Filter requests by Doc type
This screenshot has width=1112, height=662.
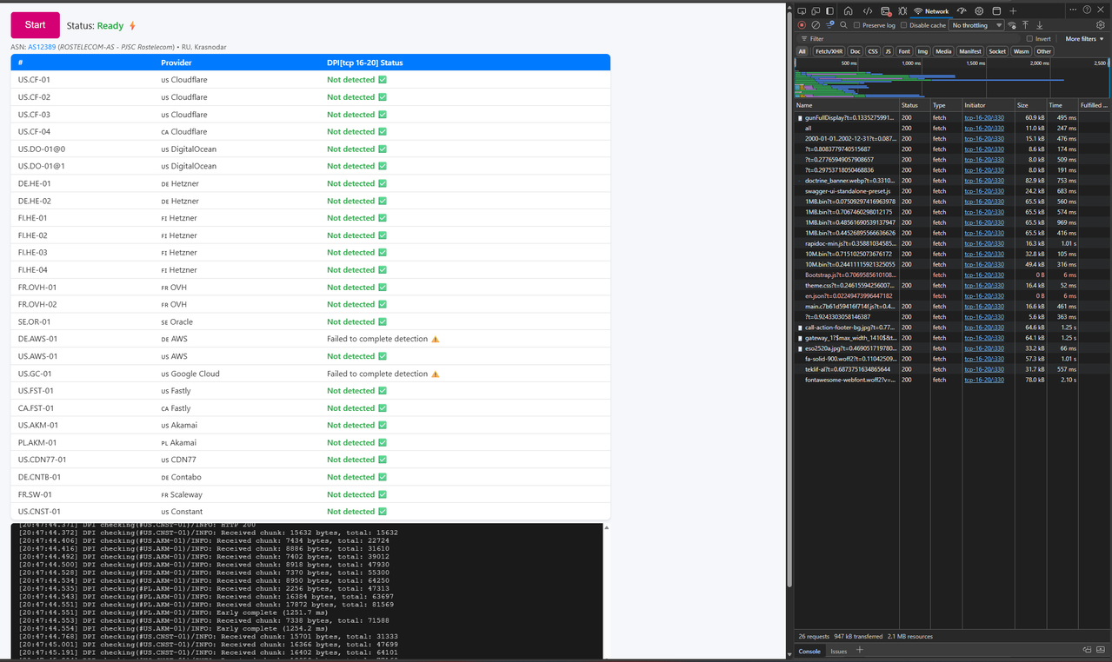coord(856,51)
